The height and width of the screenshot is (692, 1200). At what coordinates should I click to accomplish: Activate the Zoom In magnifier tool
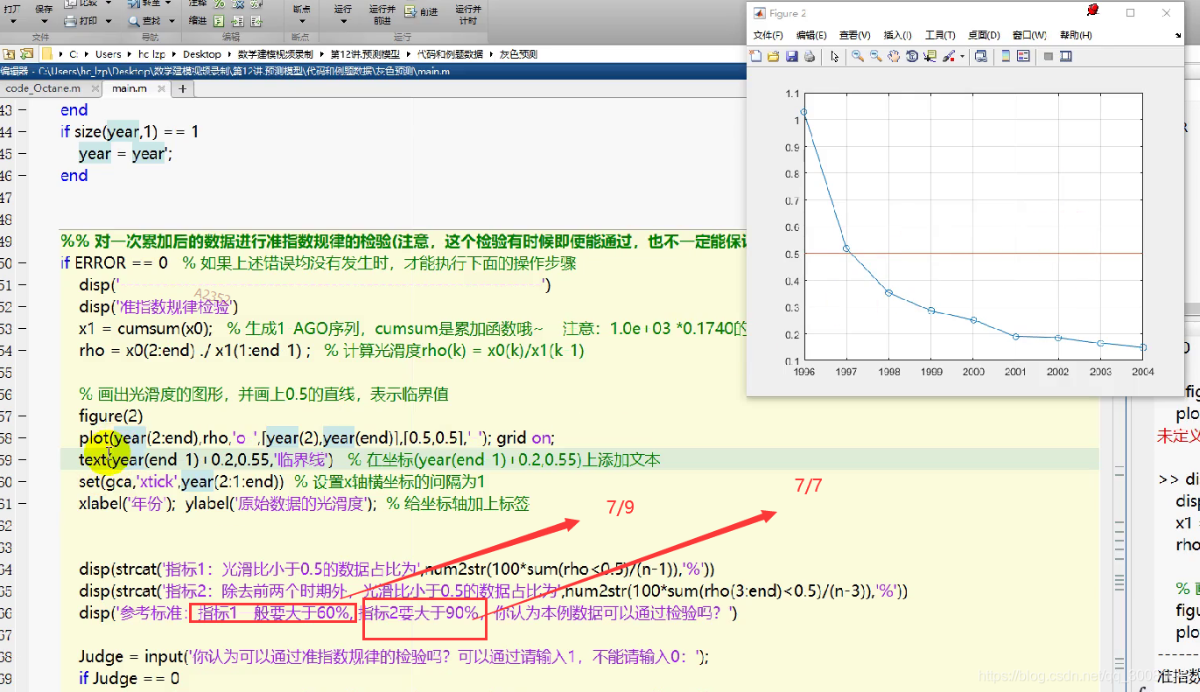(858, 57)
